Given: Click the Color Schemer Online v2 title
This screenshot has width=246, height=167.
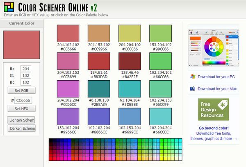Looking at the screenshot, I should [57, 7].
